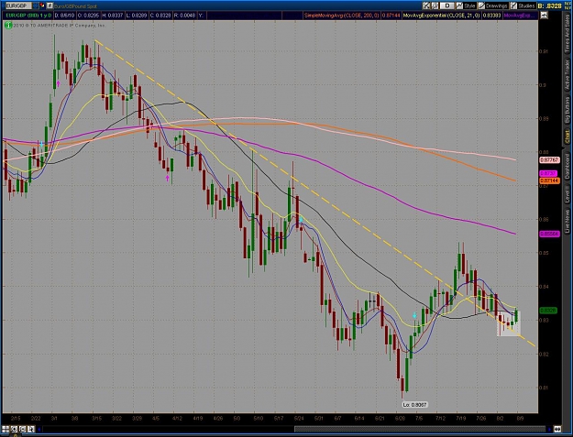Click the H: 0.8337 high value

114,16
